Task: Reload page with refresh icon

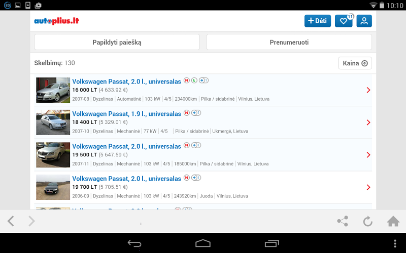Action: tap(367, 221)
